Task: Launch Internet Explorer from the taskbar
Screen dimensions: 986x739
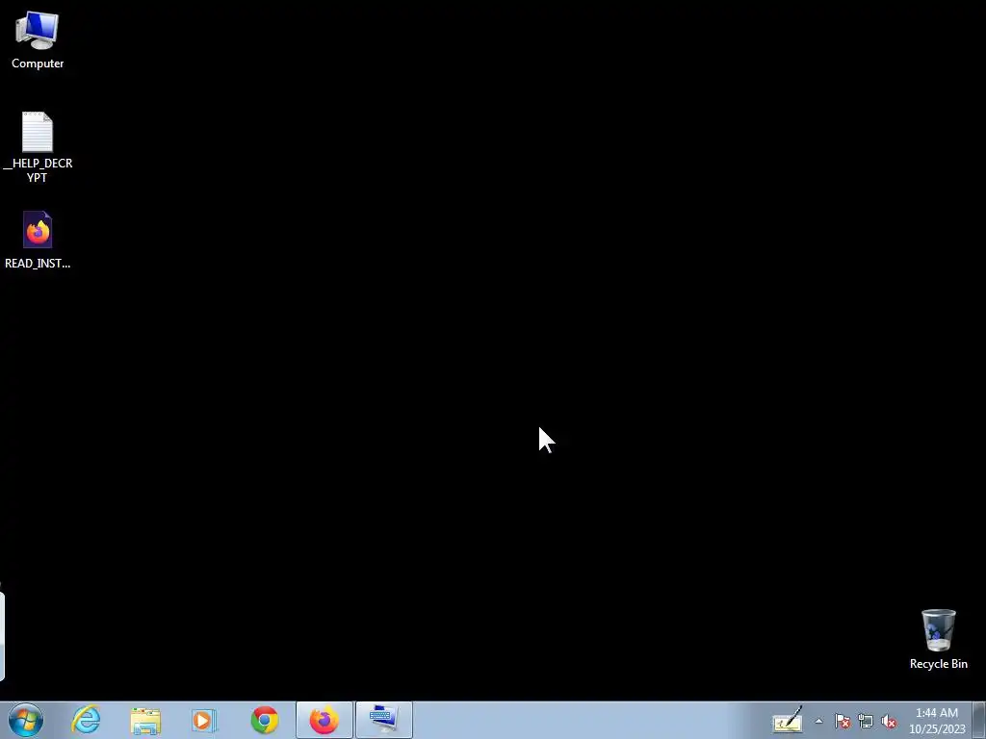Action: coord(86,720)
